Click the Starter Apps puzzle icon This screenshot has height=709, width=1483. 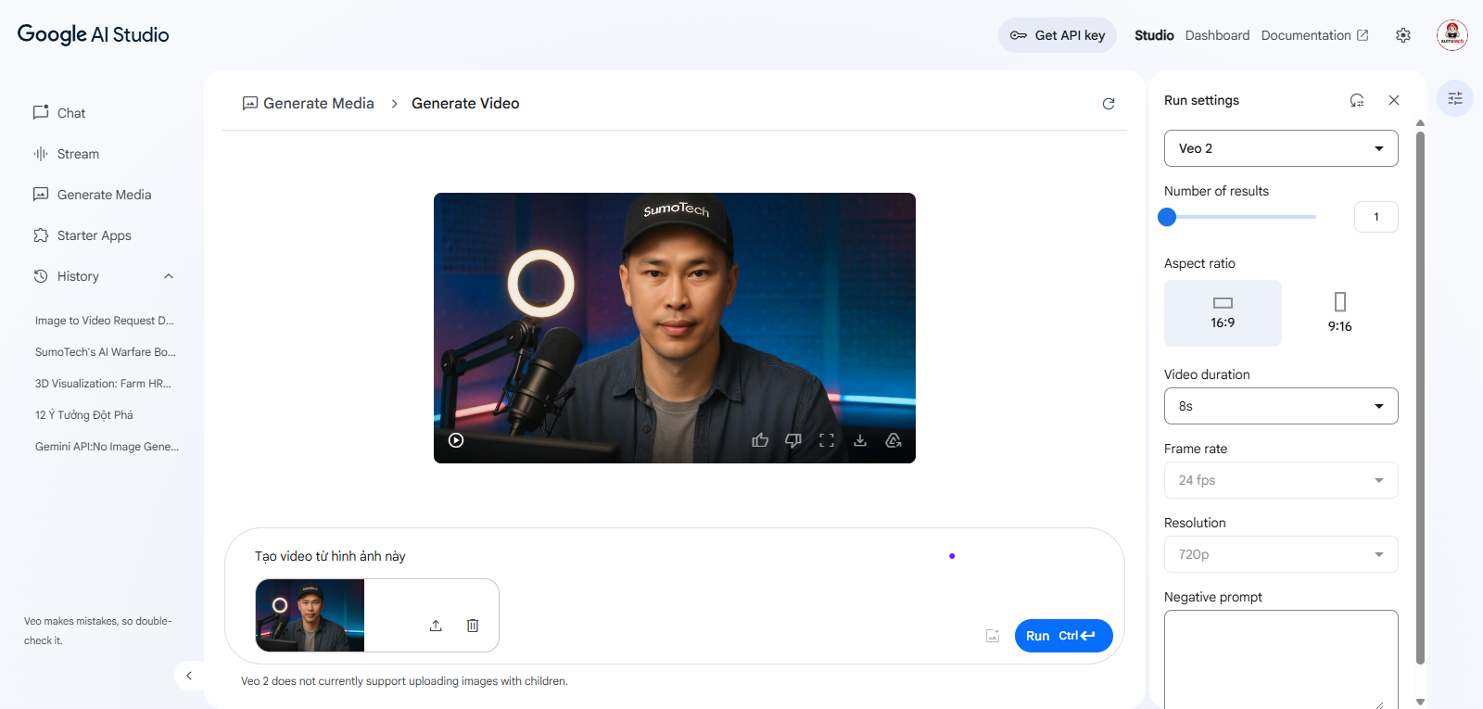[41, 235]
